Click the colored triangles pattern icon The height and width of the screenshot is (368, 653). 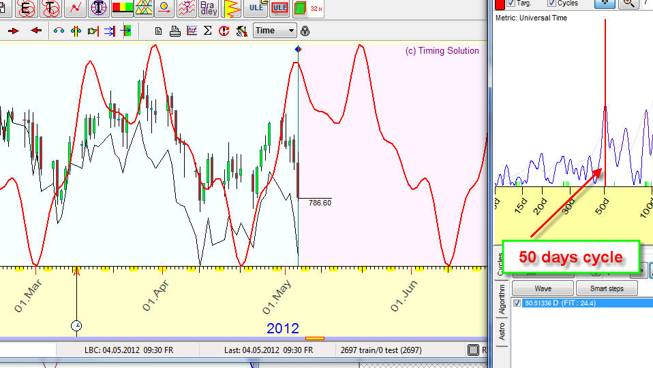(x=144, y=8)
